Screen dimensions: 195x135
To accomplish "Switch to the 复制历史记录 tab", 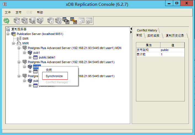I will pos(175,36).
